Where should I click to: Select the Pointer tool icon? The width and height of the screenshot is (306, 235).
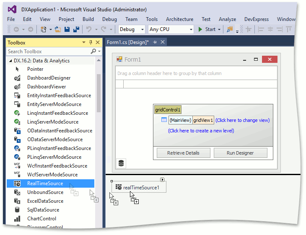pos(17,69)
